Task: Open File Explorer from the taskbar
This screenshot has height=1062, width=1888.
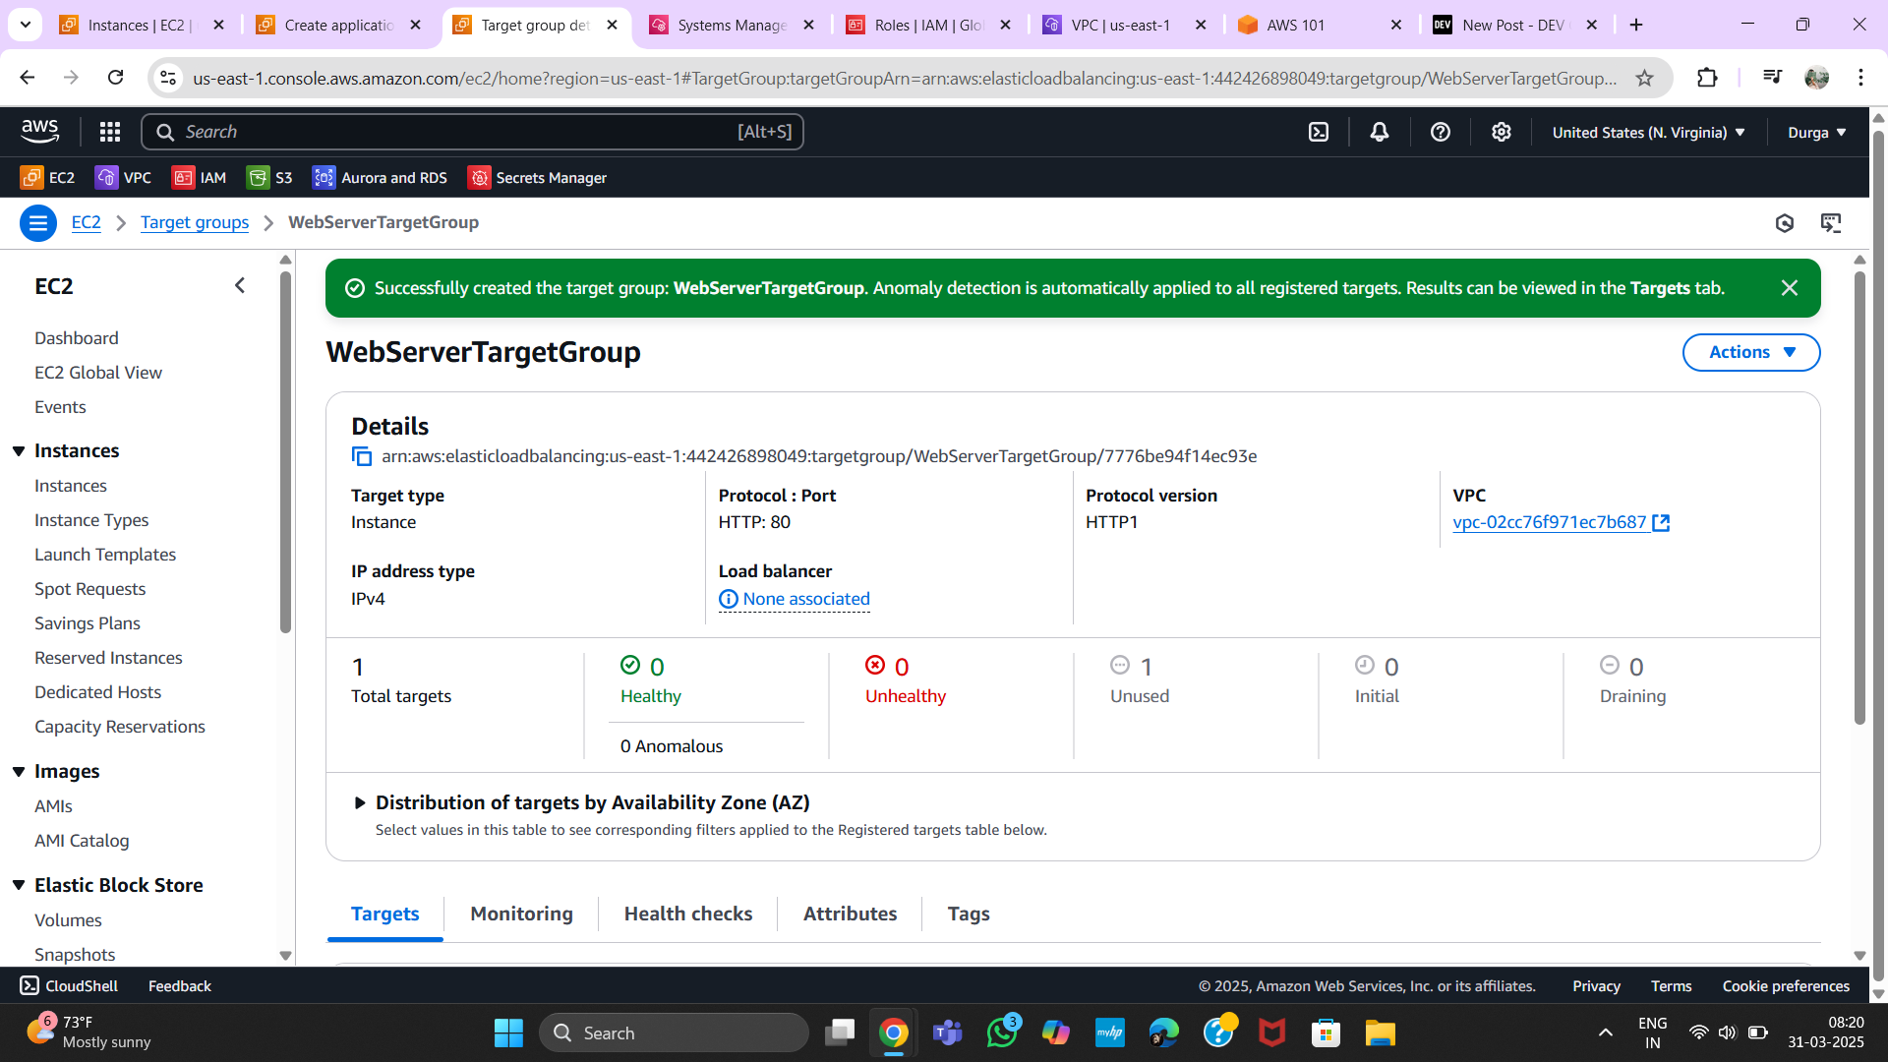Action: (x=1380, y=1033)
